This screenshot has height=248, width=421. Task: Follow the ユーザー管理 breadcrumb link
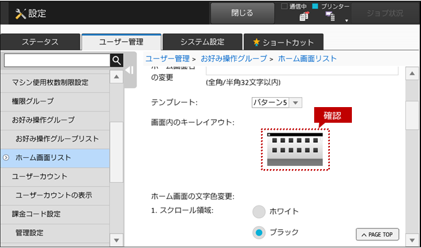tap(168, 59)
